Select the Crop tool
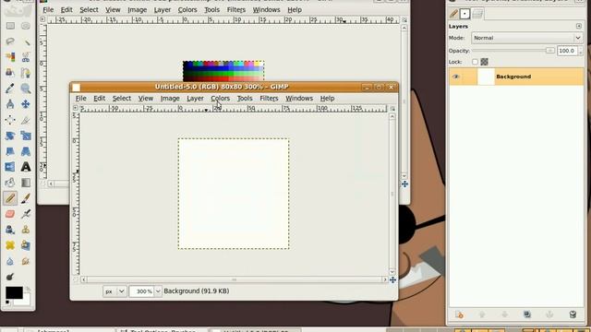Image resolution: width=591 pixels, height=332 pixels. pyautogui.click(x=26, y=120)
